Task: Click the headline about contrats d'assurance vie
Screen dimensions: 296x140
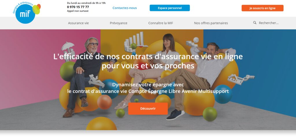Action: 148,61
